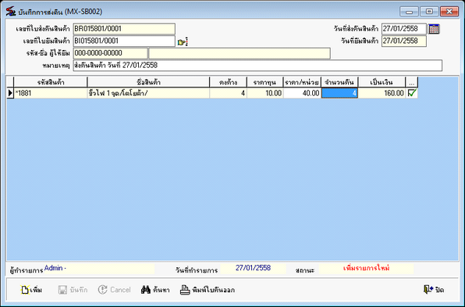Click the product code column header
This screenshot has height=307, width=465.
click(51, 82)
